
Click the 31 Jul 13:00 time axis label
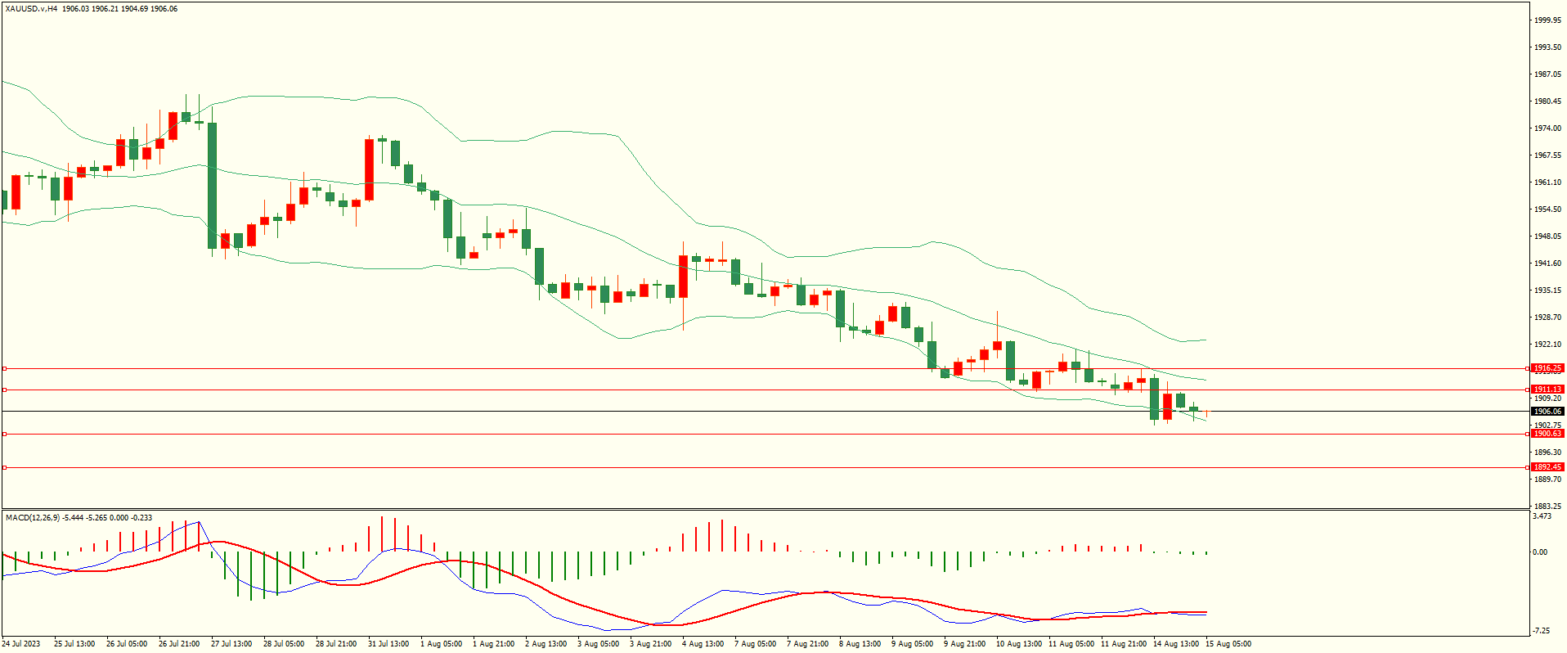(x=388, y=644)
